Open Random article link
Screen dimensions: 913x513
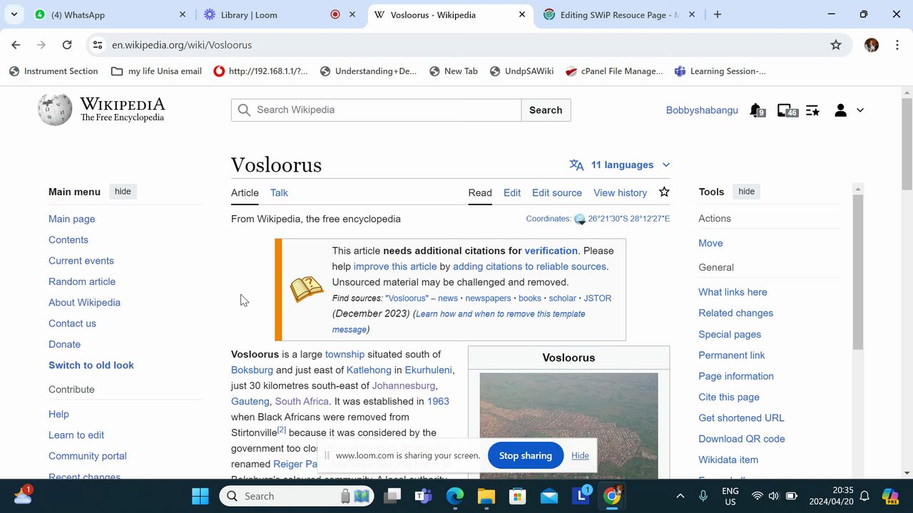pyautogui.click(x=82, y=281)
